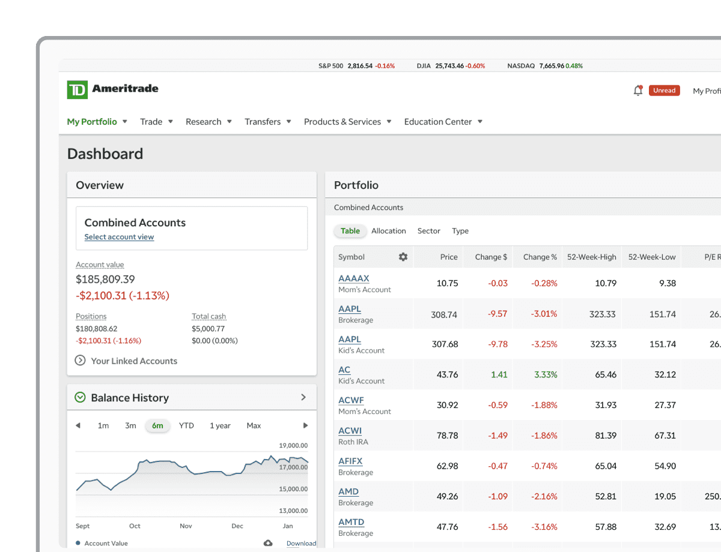Click the Your Linked Accounts arrow icon
The width and height of the screenshot is (721, 552).
[80, 361]
